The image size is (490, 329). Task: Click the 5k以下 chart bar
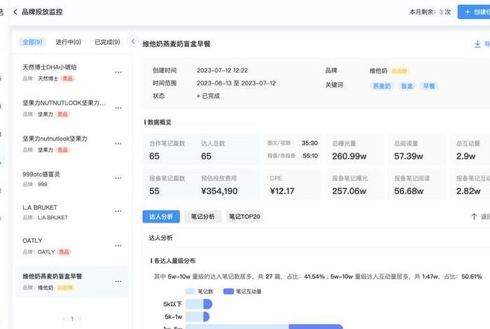coord(199,304)
